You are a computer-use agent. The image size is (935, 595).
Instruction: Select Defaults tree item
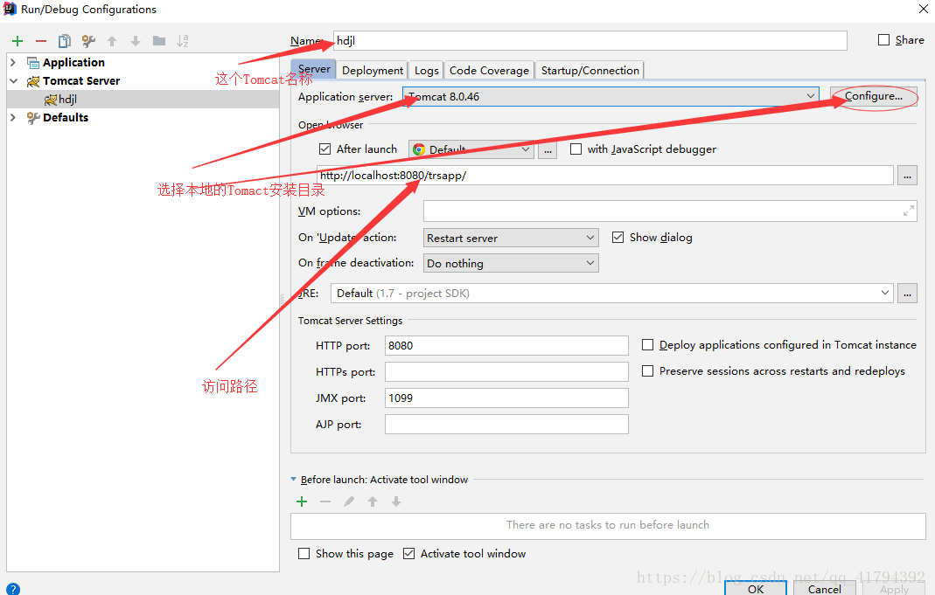point(66,117)
